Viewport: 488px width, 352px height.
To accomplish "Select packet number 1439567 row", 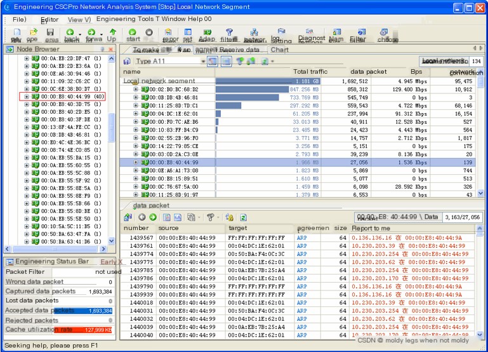I will tap(298, 238).
